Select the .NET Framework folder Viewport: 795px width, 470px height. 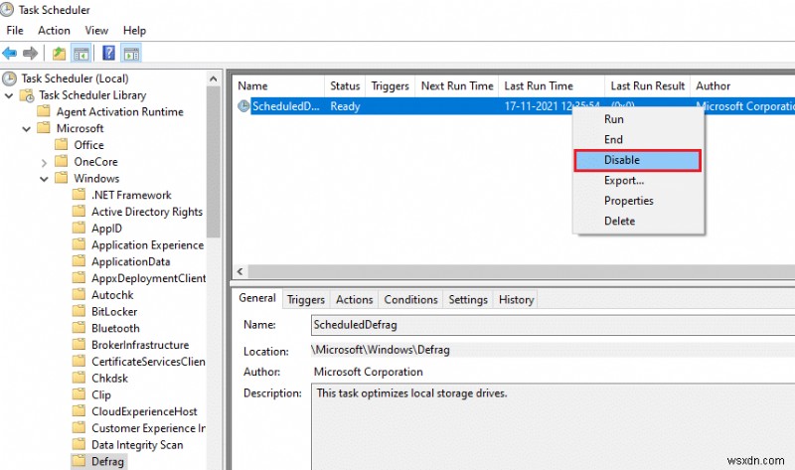131,195
